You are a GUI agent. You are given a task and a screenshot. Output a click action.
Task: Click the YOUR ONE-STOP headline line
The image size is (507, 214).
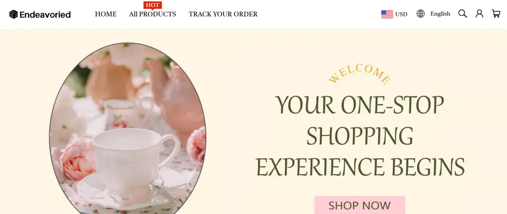click(x=359, y=105)
